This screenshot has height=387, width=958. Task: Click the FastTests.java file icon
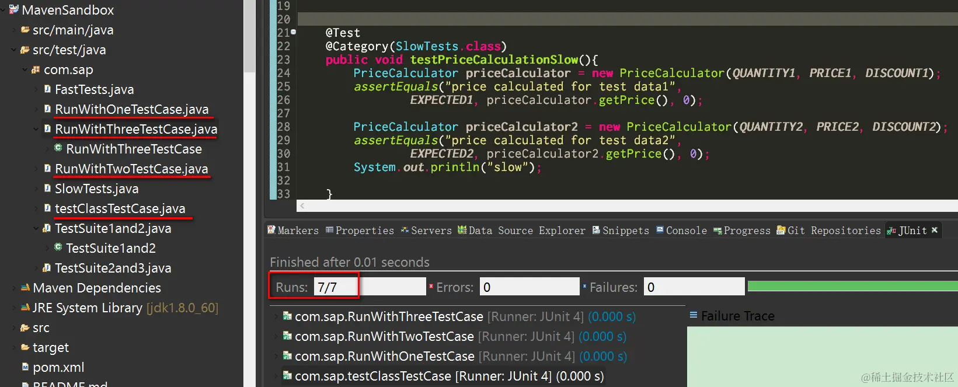point(48,89)
